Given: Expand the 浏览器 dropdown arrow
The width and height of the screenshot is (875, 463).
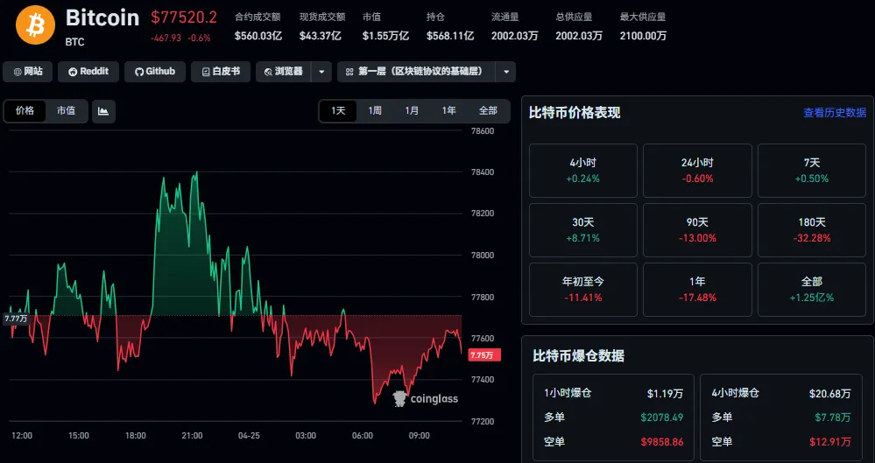Looking at the screenshot, I should pos(321,72).
